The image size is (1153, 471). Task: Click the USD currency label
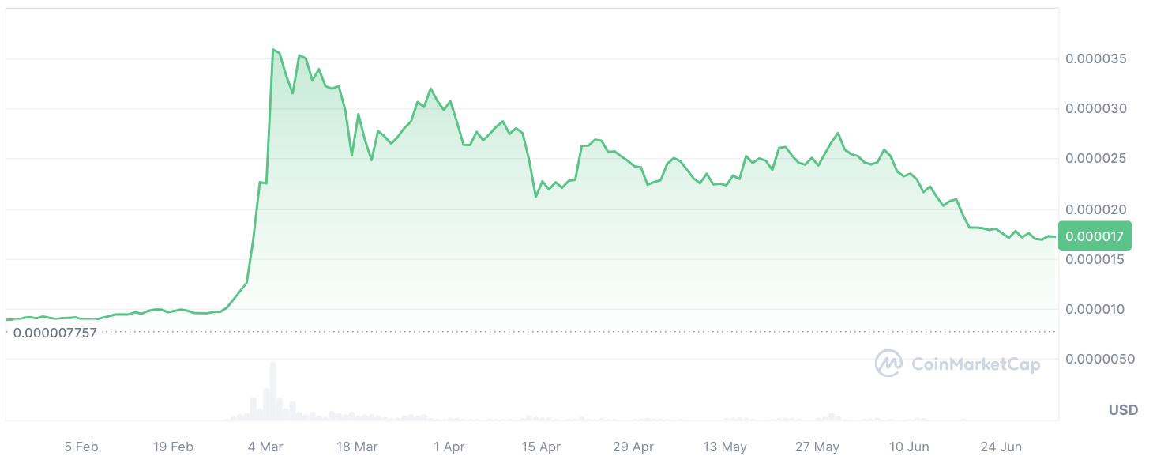click(1123, 410)
